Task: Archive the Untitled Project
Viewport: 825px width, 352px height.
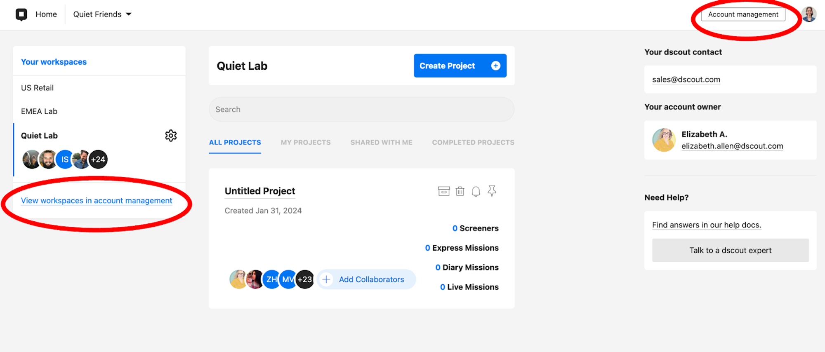Action: point(444,191)
